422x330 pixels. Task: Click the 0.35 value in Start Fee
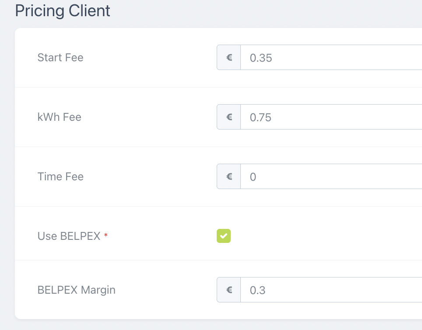tap(261, 58)
